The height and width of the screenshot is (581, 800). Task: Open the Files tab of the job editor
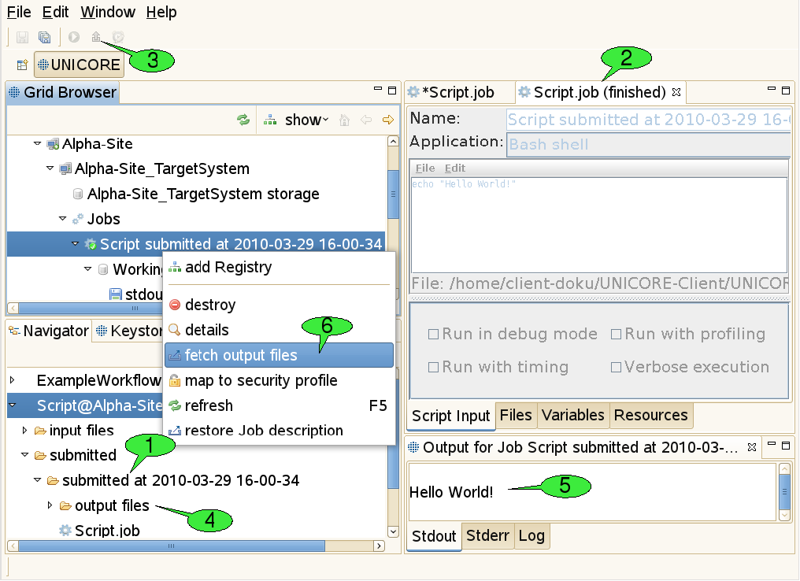516,415
